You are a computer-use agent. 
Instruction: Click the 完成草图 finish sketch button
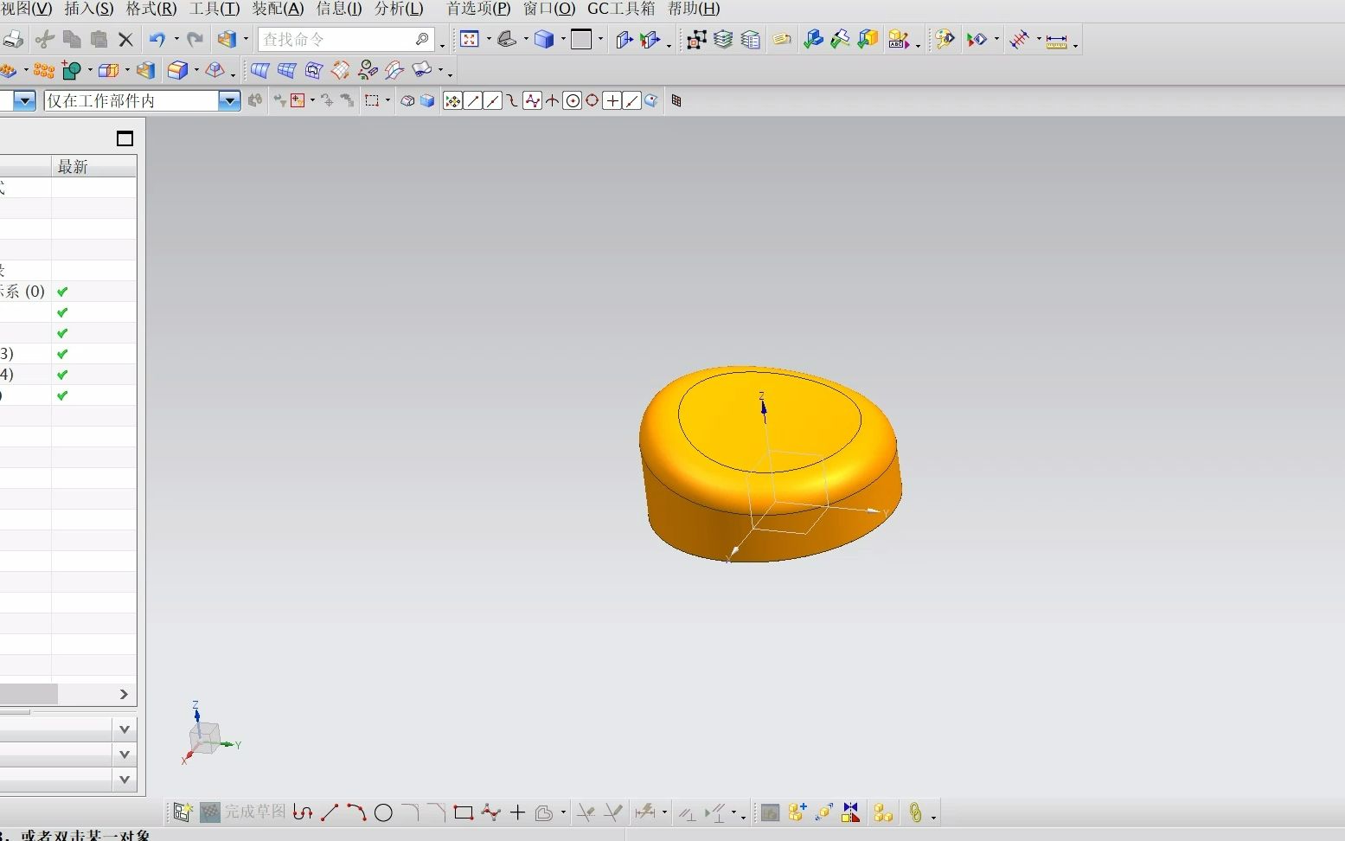(x=243, y=812)
